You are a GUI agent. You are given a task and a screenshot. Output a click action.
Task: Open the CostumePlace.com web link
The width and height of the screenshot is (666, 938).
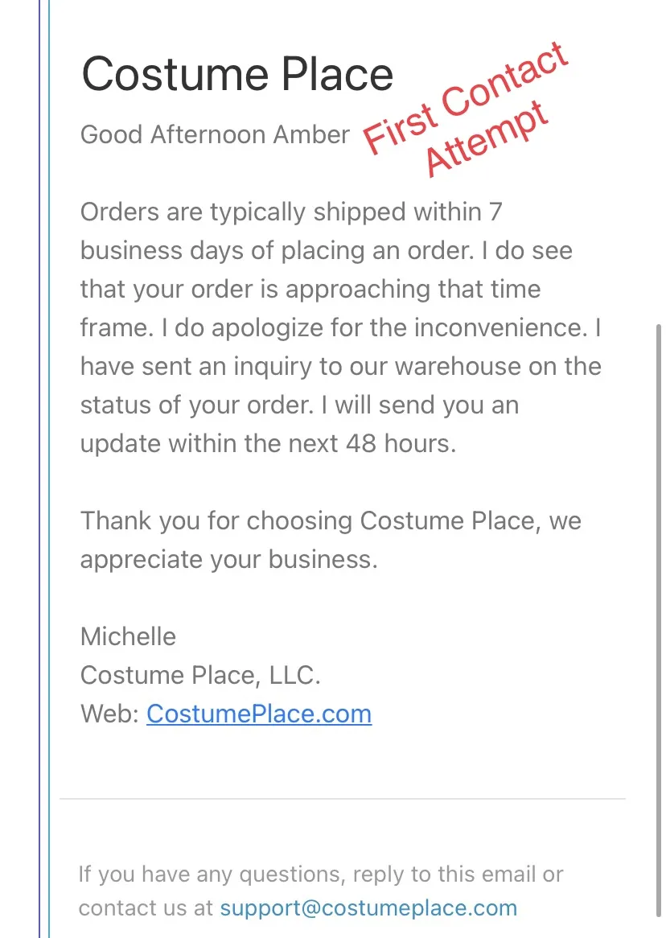pyautogui.click(x=259, y=714)
